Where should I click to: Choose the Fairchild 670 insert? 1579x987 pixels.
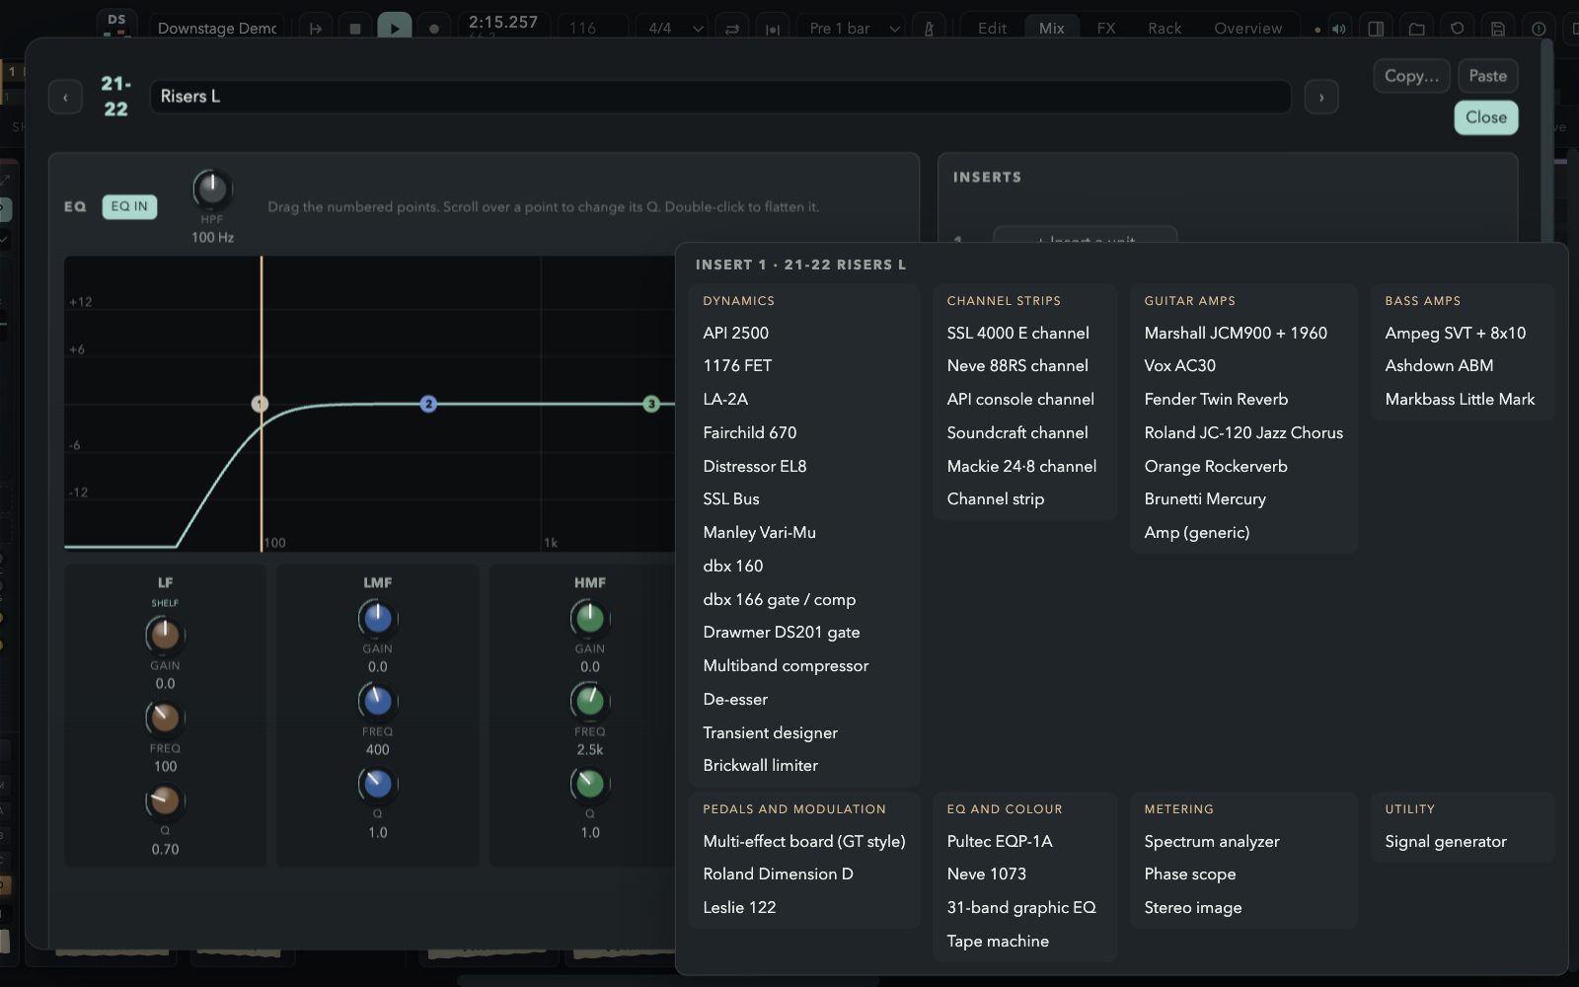coord(804,433)
